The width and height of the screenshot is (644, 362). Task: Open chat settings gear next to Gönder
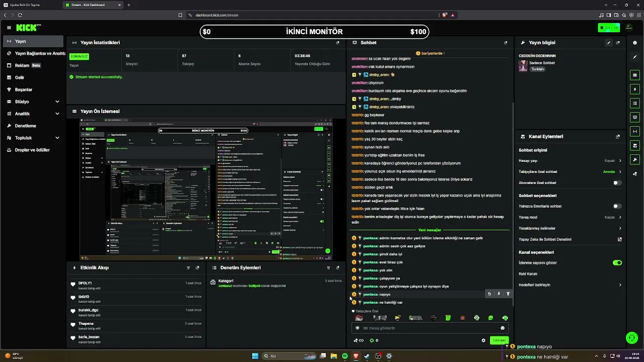[x=484, y=340]
